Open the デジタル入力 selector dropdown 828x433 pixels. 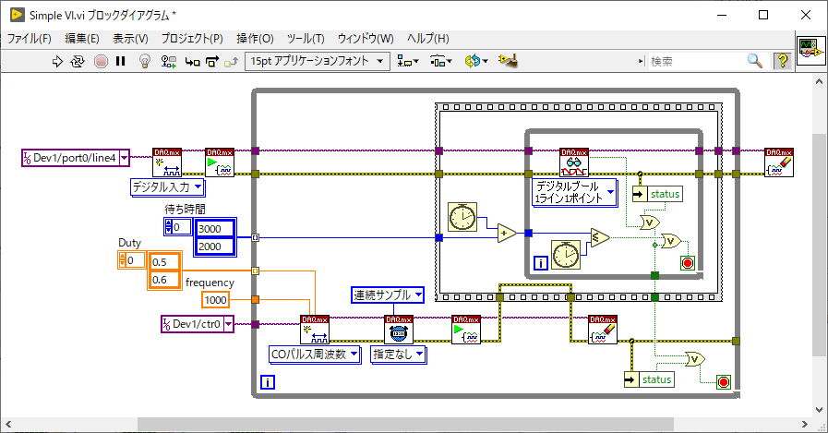[198, 186]
